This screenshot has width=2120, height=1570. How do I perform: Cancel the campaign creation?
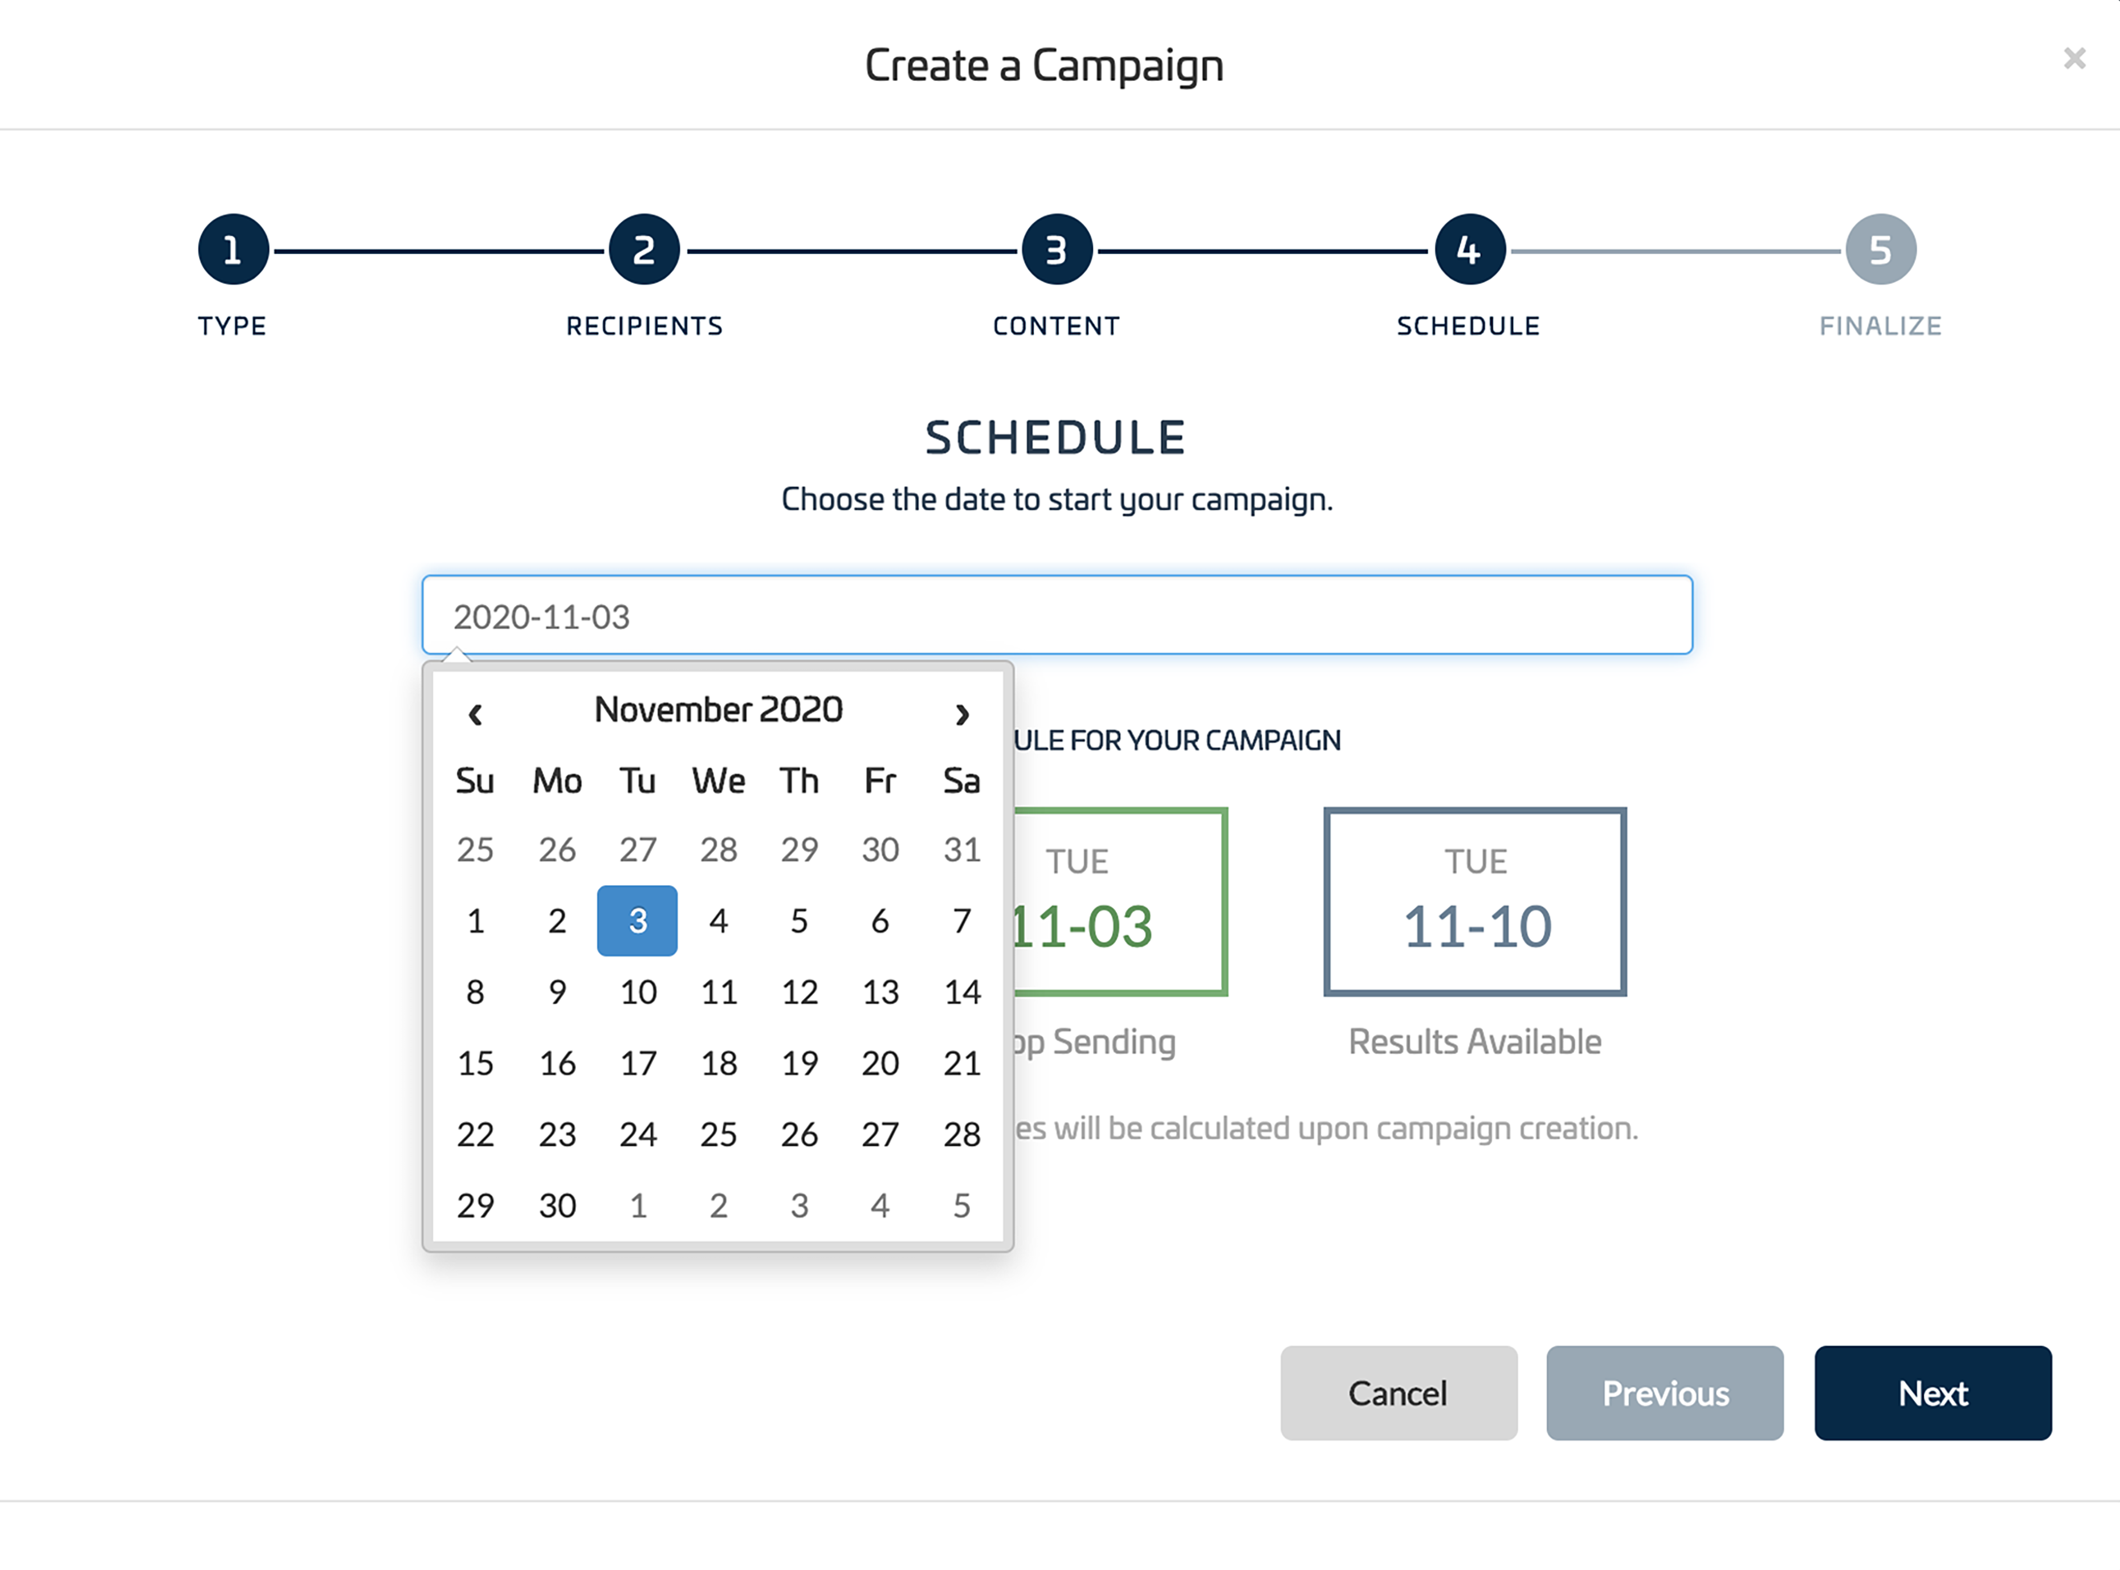tap(1399, 1392)
